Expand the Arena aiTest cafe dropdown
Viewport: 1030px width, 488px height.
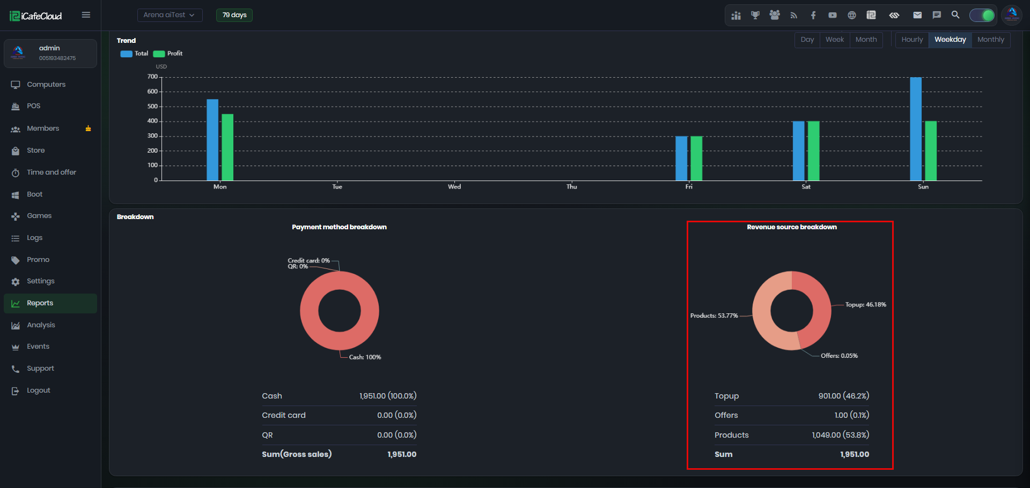pyautogui.click(x=170, y=15)
